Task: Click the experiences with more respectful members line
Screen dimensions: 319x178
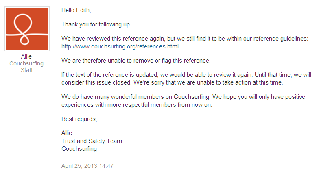Action: [x=137, y=105]
